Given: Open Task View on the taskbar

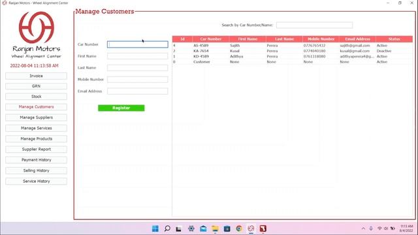Looking at the screenshot, I should pyautogui.click(x=179, y=228).
